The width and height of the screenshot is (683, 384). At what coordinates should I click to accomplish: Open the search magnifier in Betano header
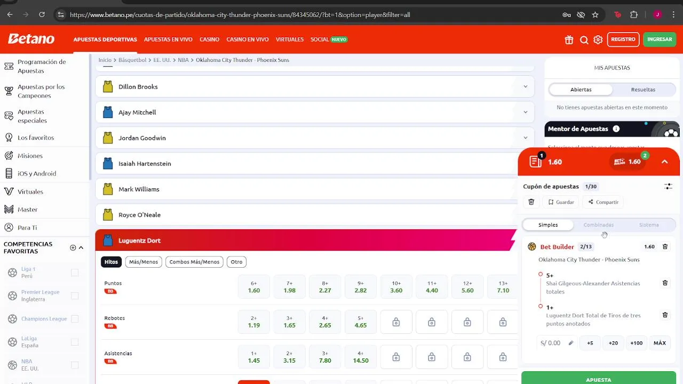[x=584, y=39]
